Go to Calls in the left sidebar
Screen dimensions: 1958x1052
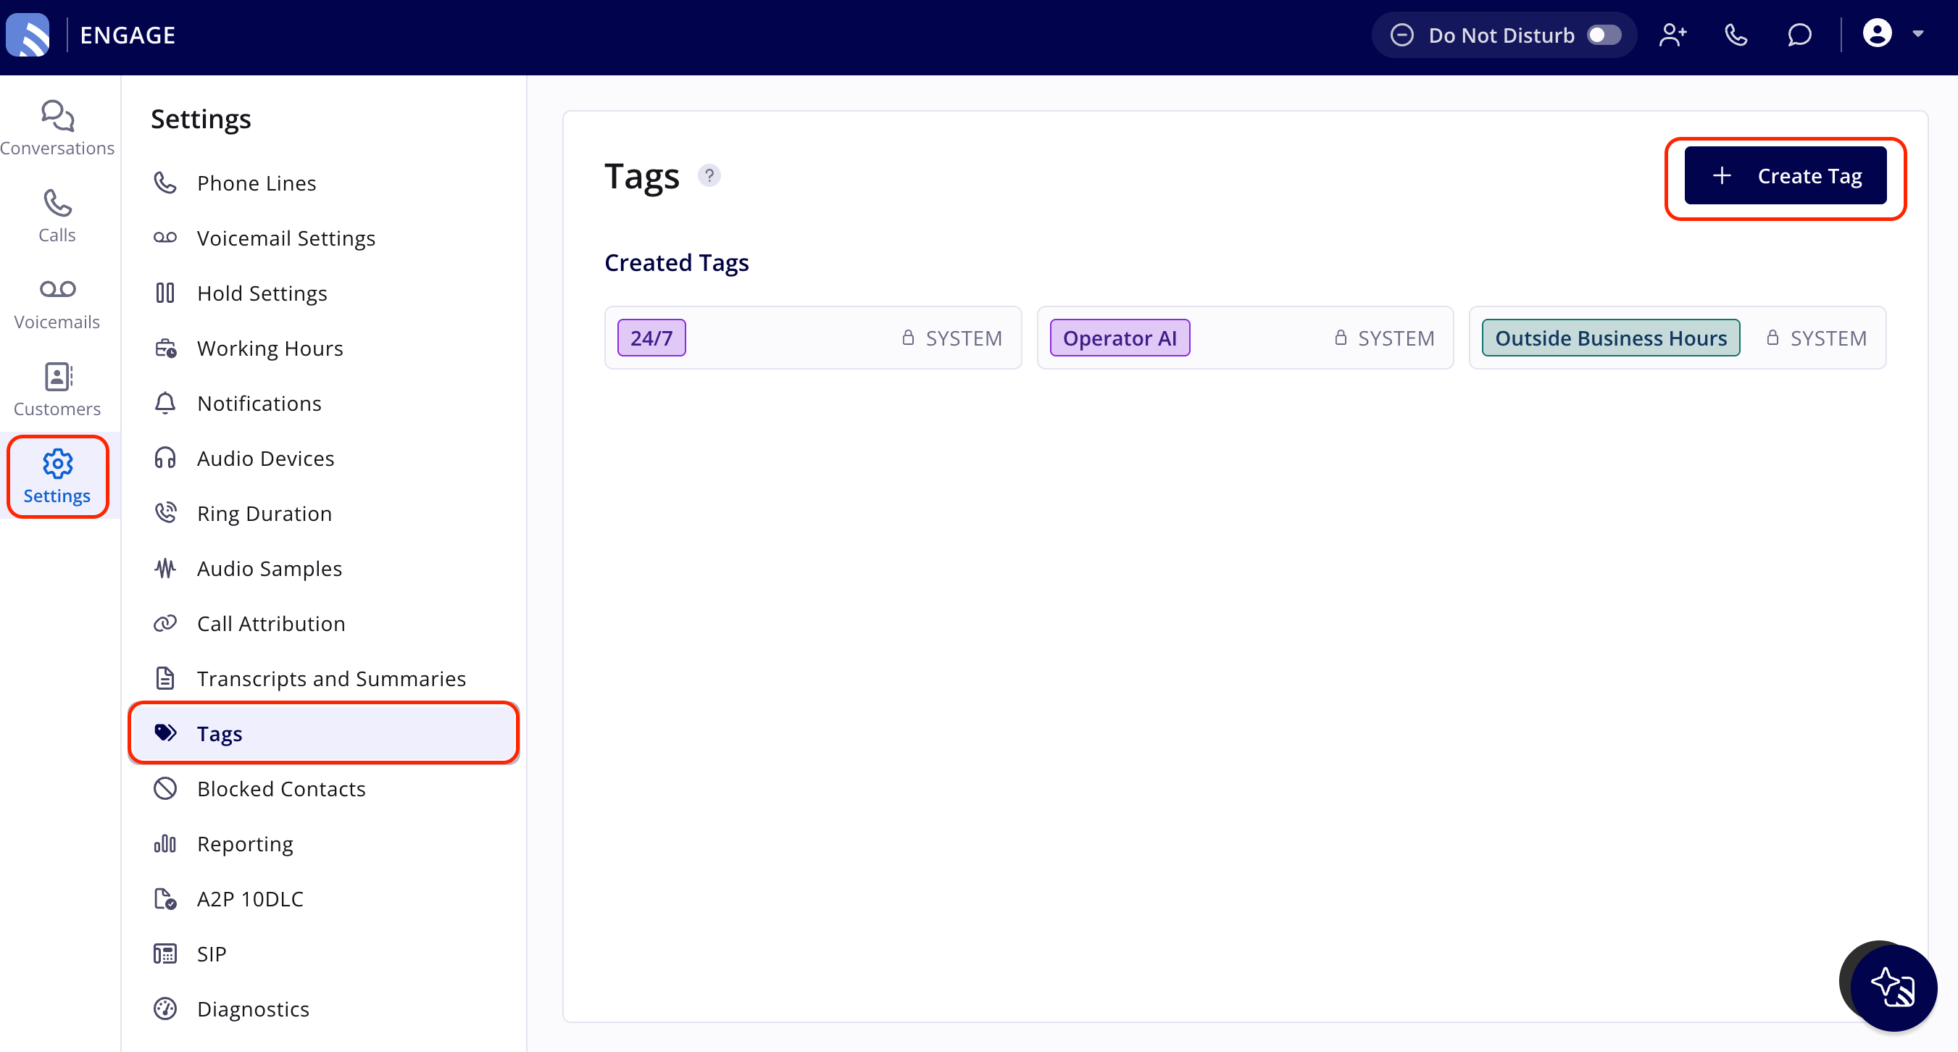point(57,216)
